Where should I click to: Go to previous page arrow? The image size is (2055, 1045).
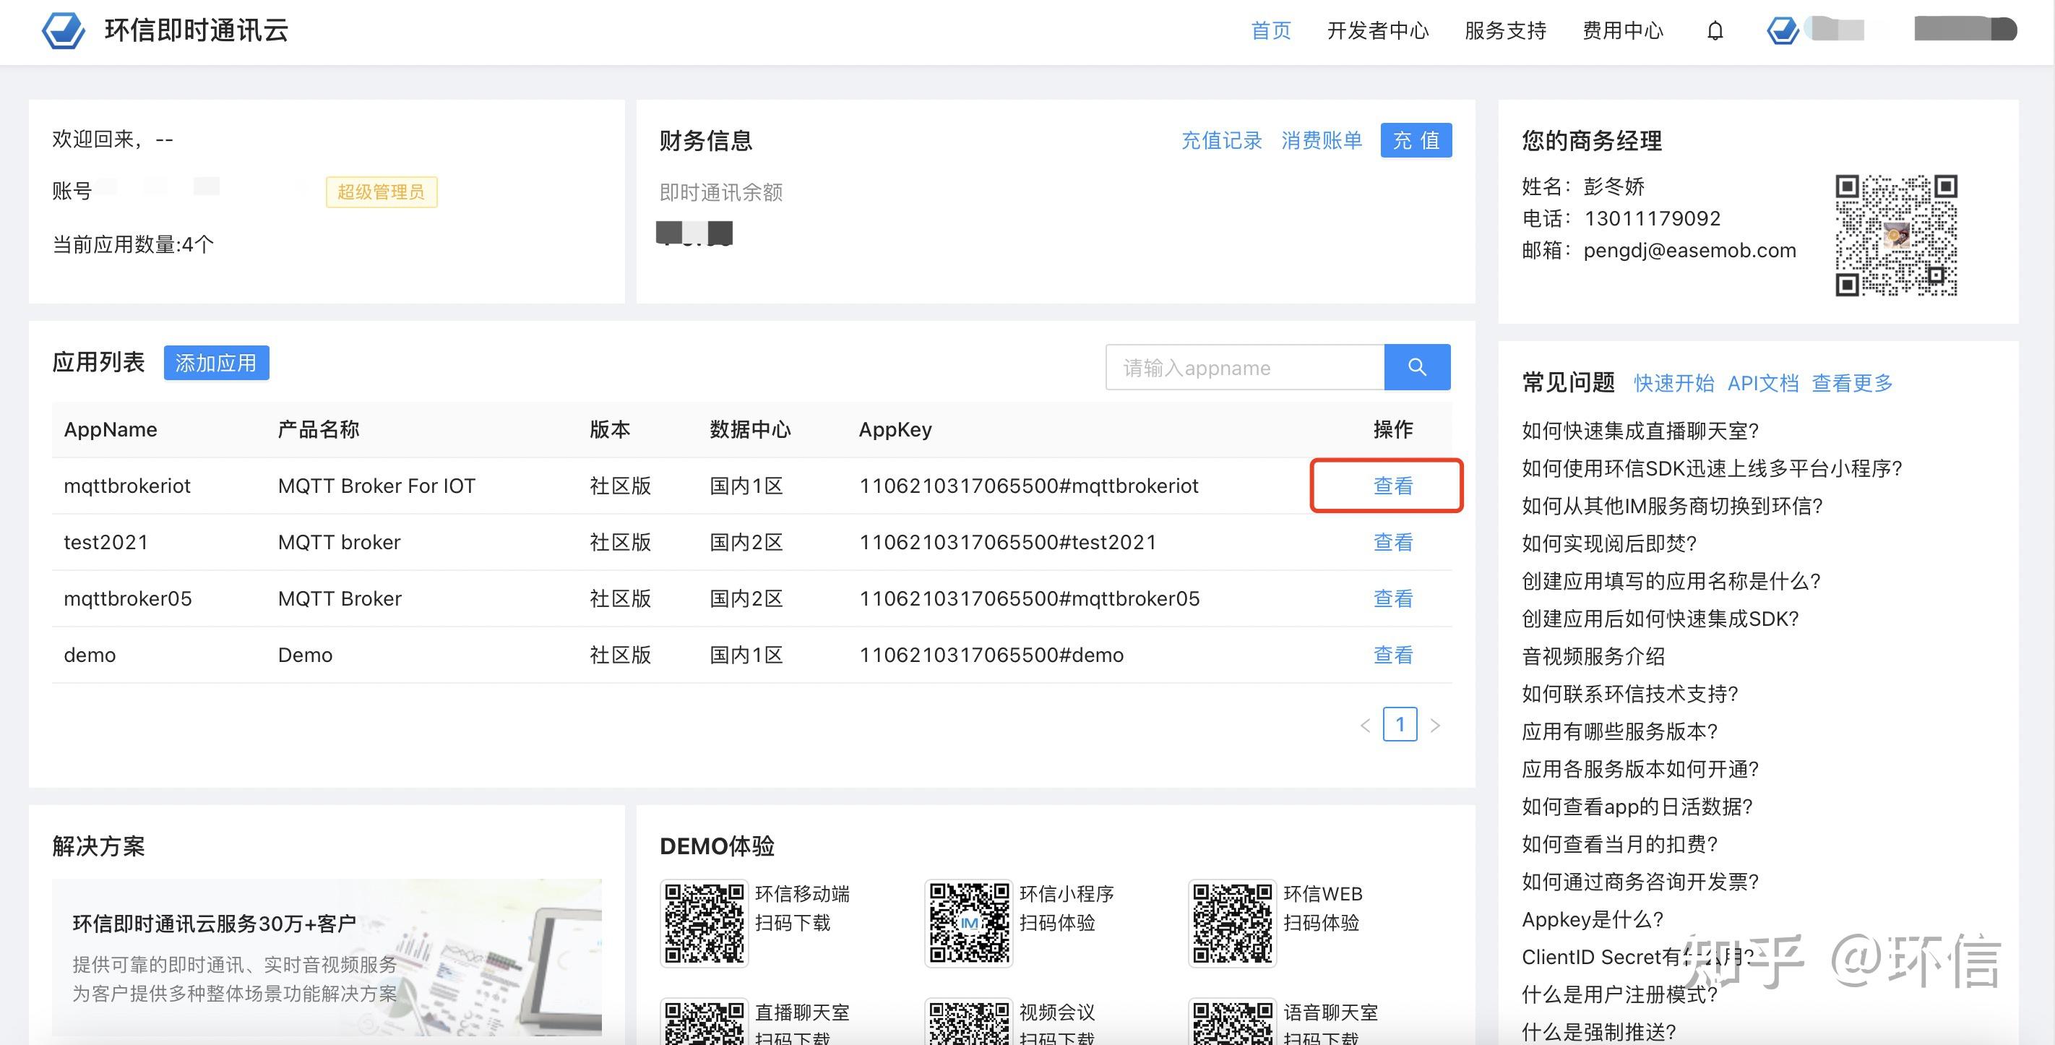(x=1365, y=725)
